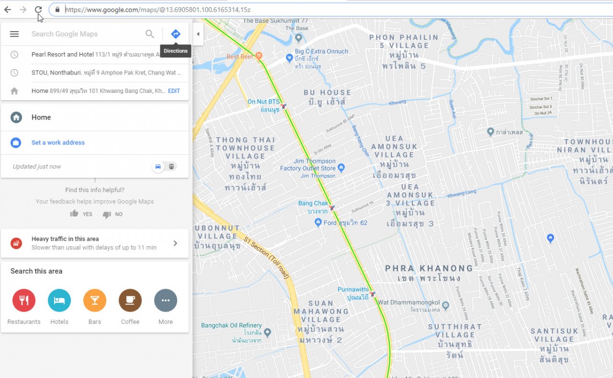The width and height of the screenshot is (613, 378).
Task: Click the PHRA KHANONG district label
Action: [430, 268]
